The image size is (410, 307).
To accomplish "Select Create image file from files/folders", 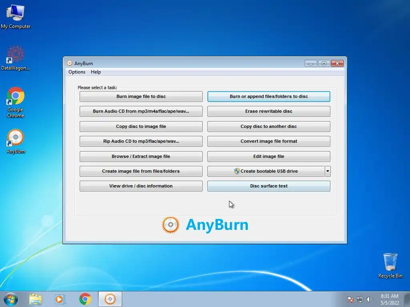I will (x=141, y=171).
